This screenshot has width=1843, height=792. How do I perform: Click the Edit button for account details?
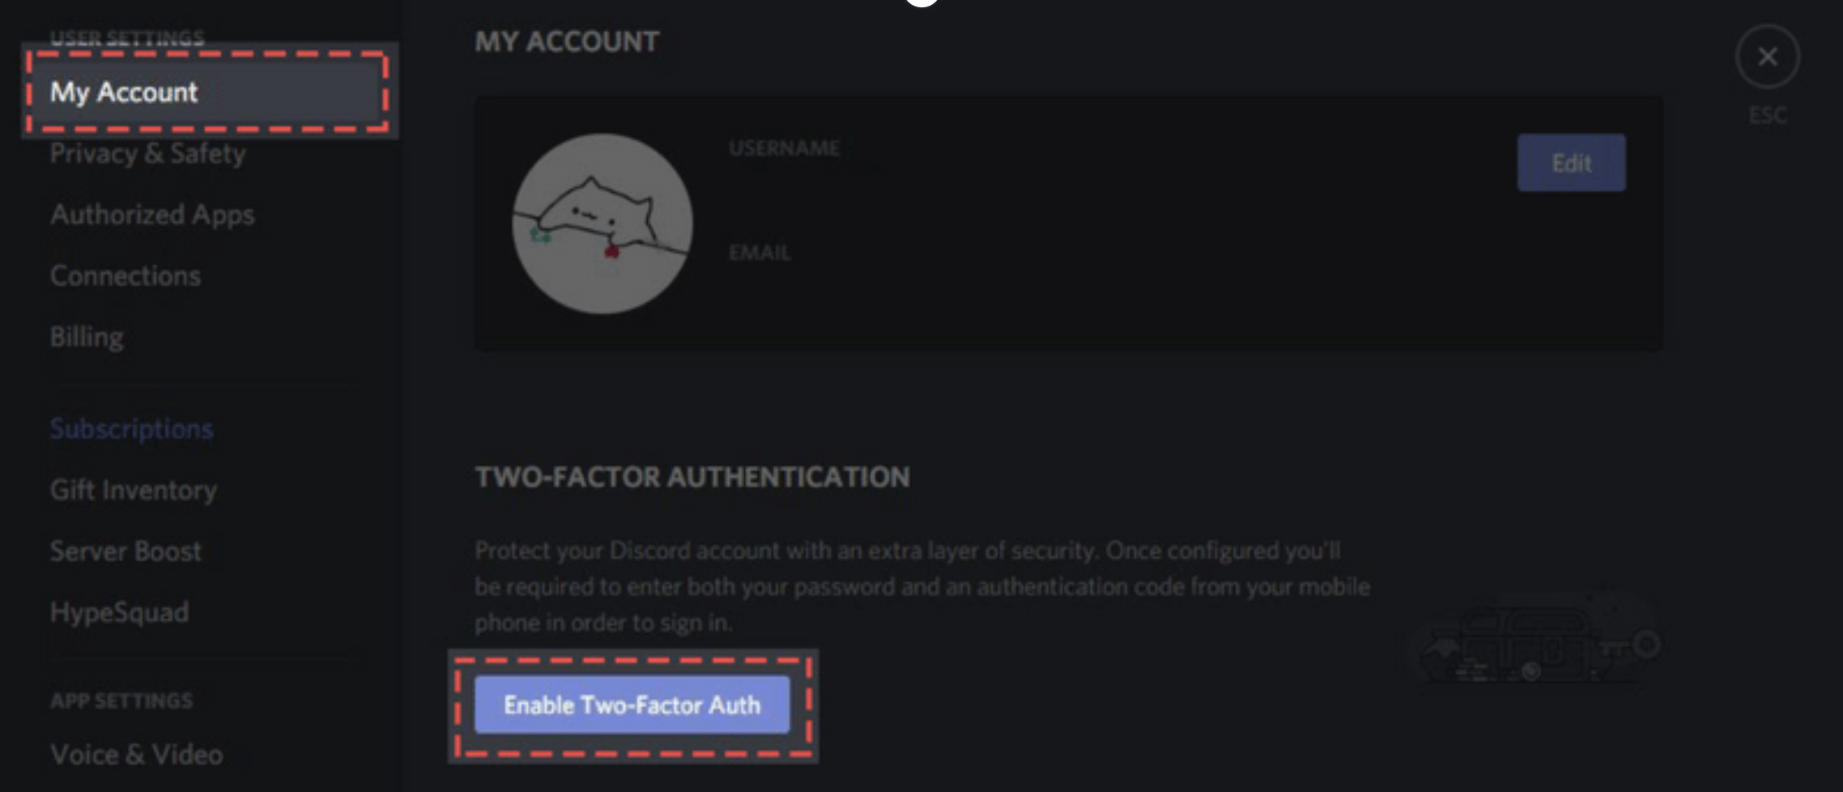(x=1571, y=162)
